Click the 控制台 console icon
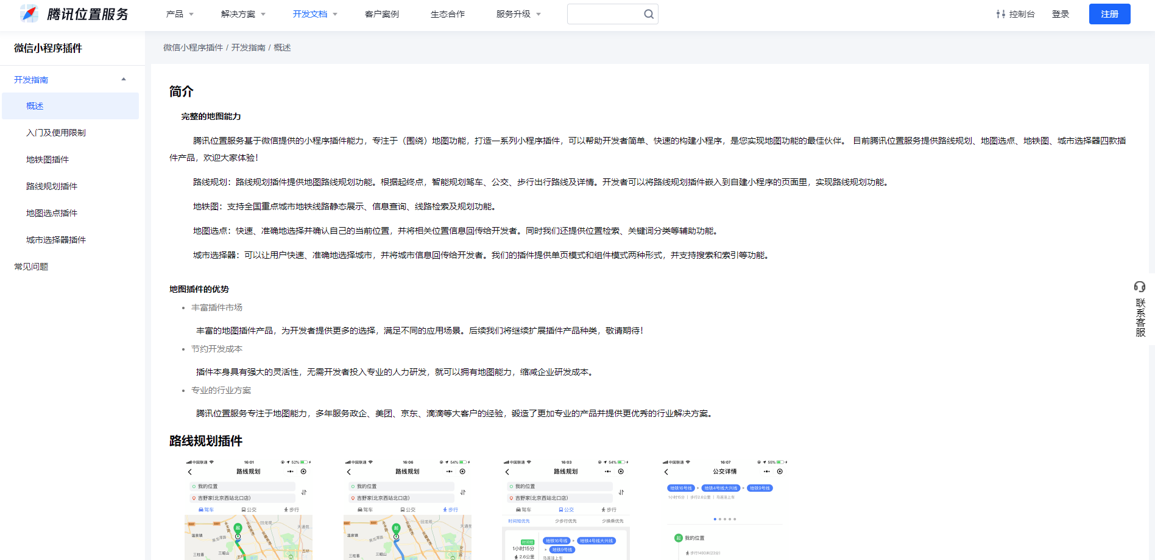Viewport: 1155px width, 560px height. point(1000,14)
